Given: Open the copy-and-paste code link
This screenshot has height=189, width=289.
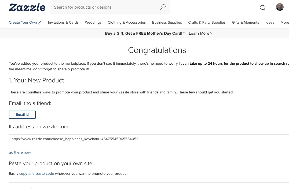Looking at the screenshot, I should pyautogui.click(x=37, y=173).
